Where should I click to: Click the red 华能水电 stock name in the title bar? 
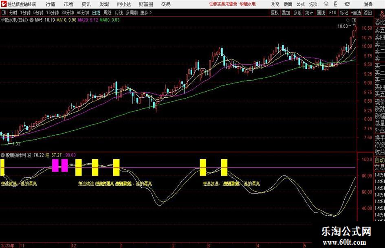[248, 4]
